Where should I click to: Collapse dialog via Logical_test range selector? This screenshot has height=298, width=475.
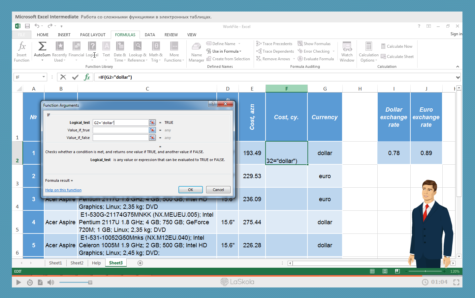click(x=152, y=123)
